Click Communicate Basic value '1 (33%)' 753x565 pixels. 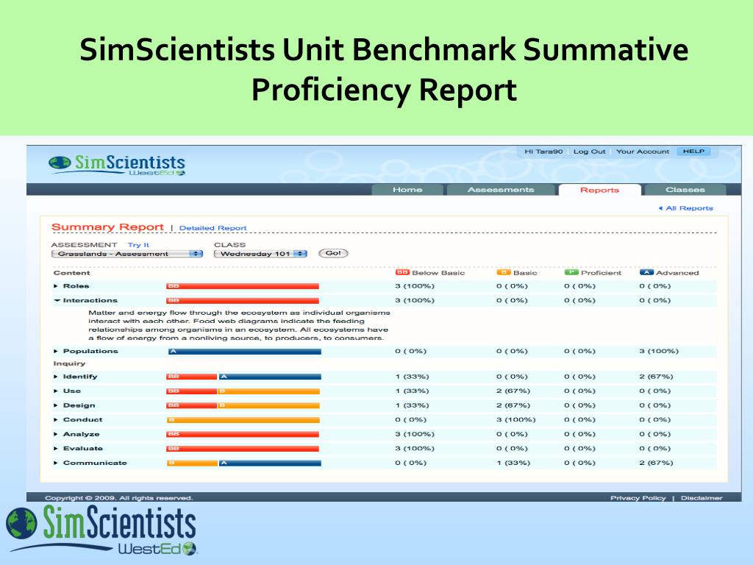coord(513,463)
